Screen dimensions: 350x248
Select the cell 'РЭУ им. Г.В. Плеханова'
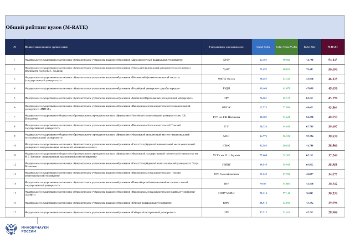click(x=226, y=117)
